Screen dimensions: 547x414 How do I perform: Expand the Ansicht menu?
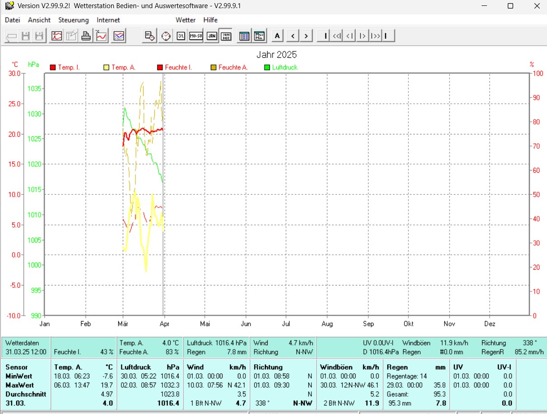(39, 20)
